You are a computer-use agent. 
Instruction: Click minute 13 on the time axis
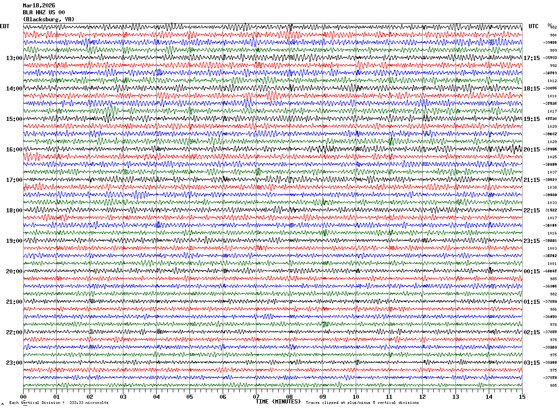point(456,397)
